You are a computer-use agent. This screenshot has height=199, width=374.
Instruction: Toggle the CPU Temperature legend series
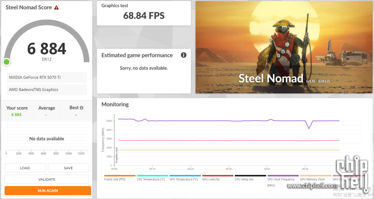(x=151, y=179)
